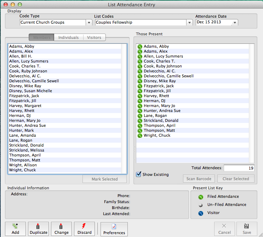Image resolution: width=263 pixels, height=237 pixels.
Task: Open the List Codes dropdown arrow
Action: 189,23
